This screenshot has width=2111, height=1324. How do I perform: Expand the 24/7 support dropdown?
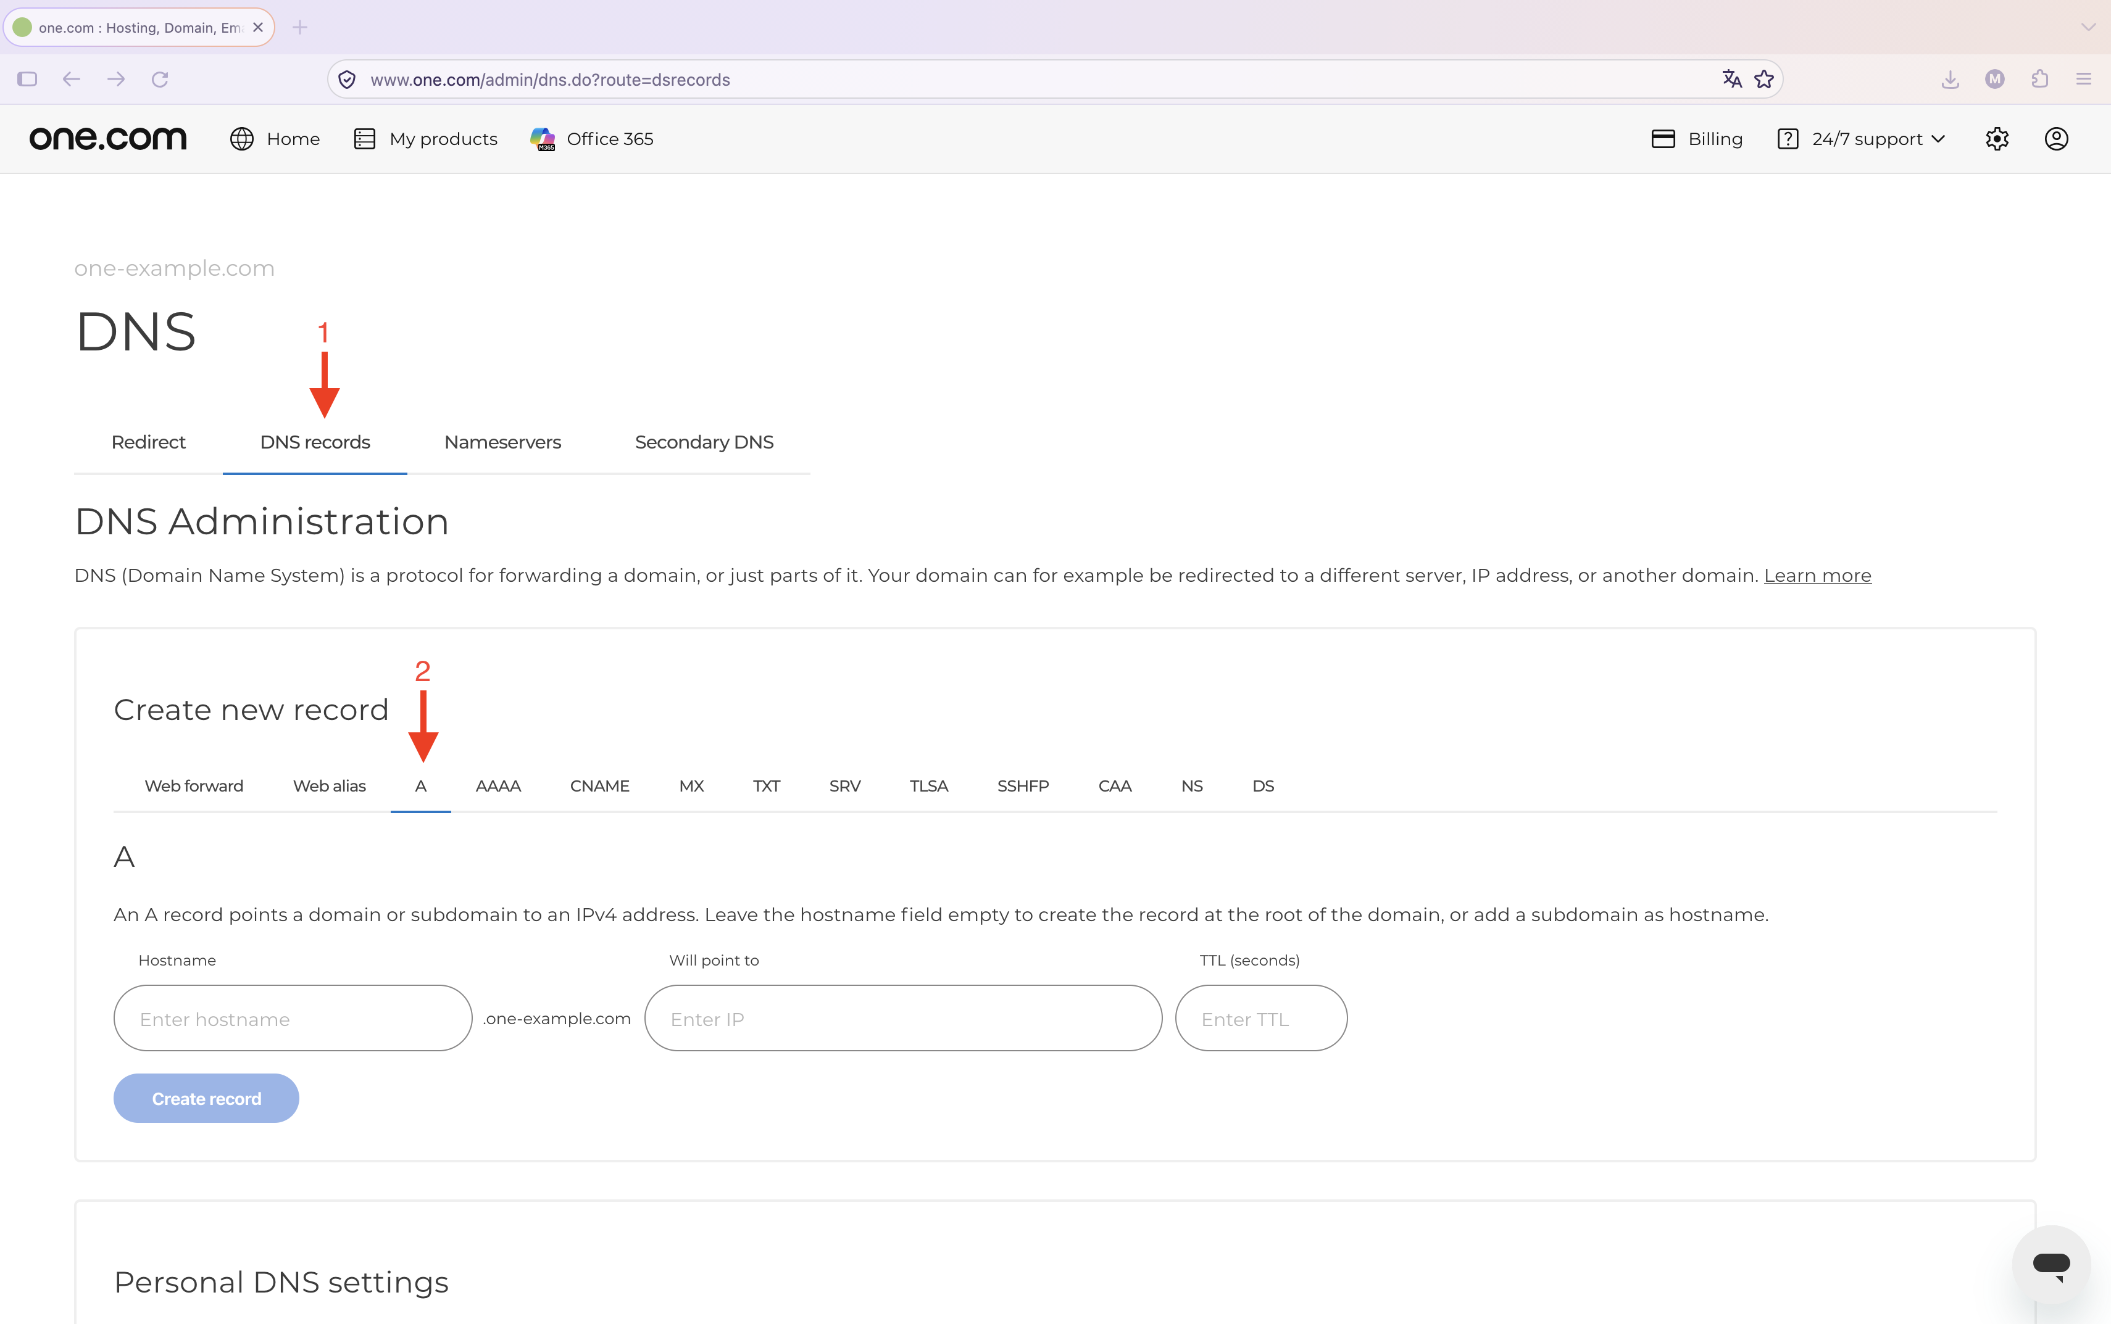pyautogui.click(x=1862, y=138)
